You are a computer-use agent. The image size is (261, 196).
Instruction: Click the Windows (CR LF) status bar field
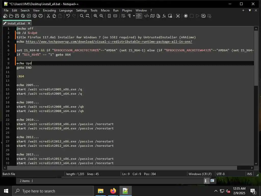[x=200, y=174]
